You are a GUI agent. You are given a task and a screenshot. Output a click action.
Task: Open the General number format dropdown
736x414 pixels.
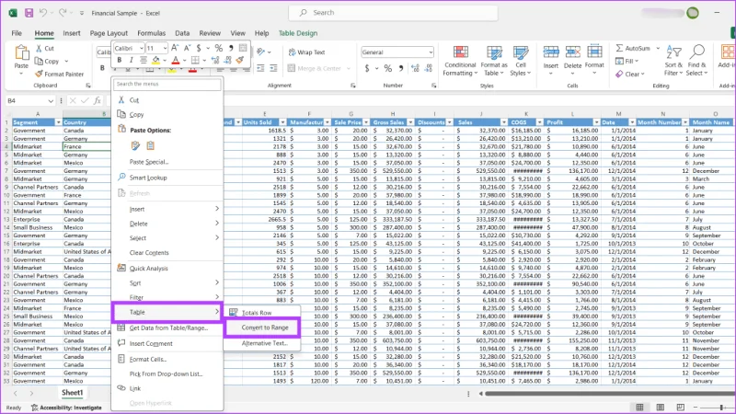click(431, 52)
